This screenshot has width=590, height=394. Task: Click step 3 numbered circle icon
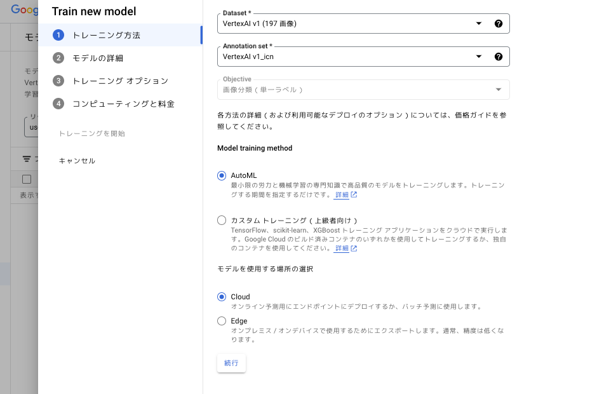click(58, 81)
